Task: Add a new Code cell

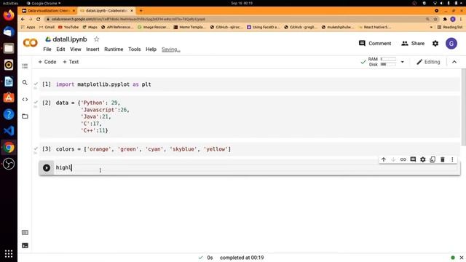Action: click(47, 62)
